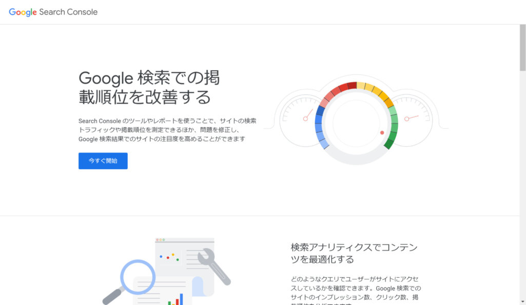Click the Google logo in the header

click(x=22, y=12)
